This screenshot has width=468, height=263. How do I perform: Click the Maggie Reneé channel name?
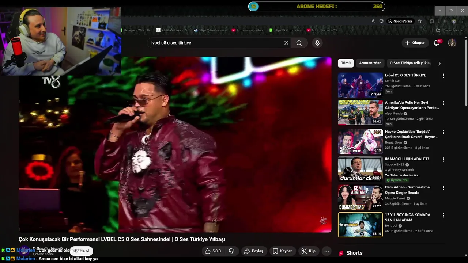395,198
